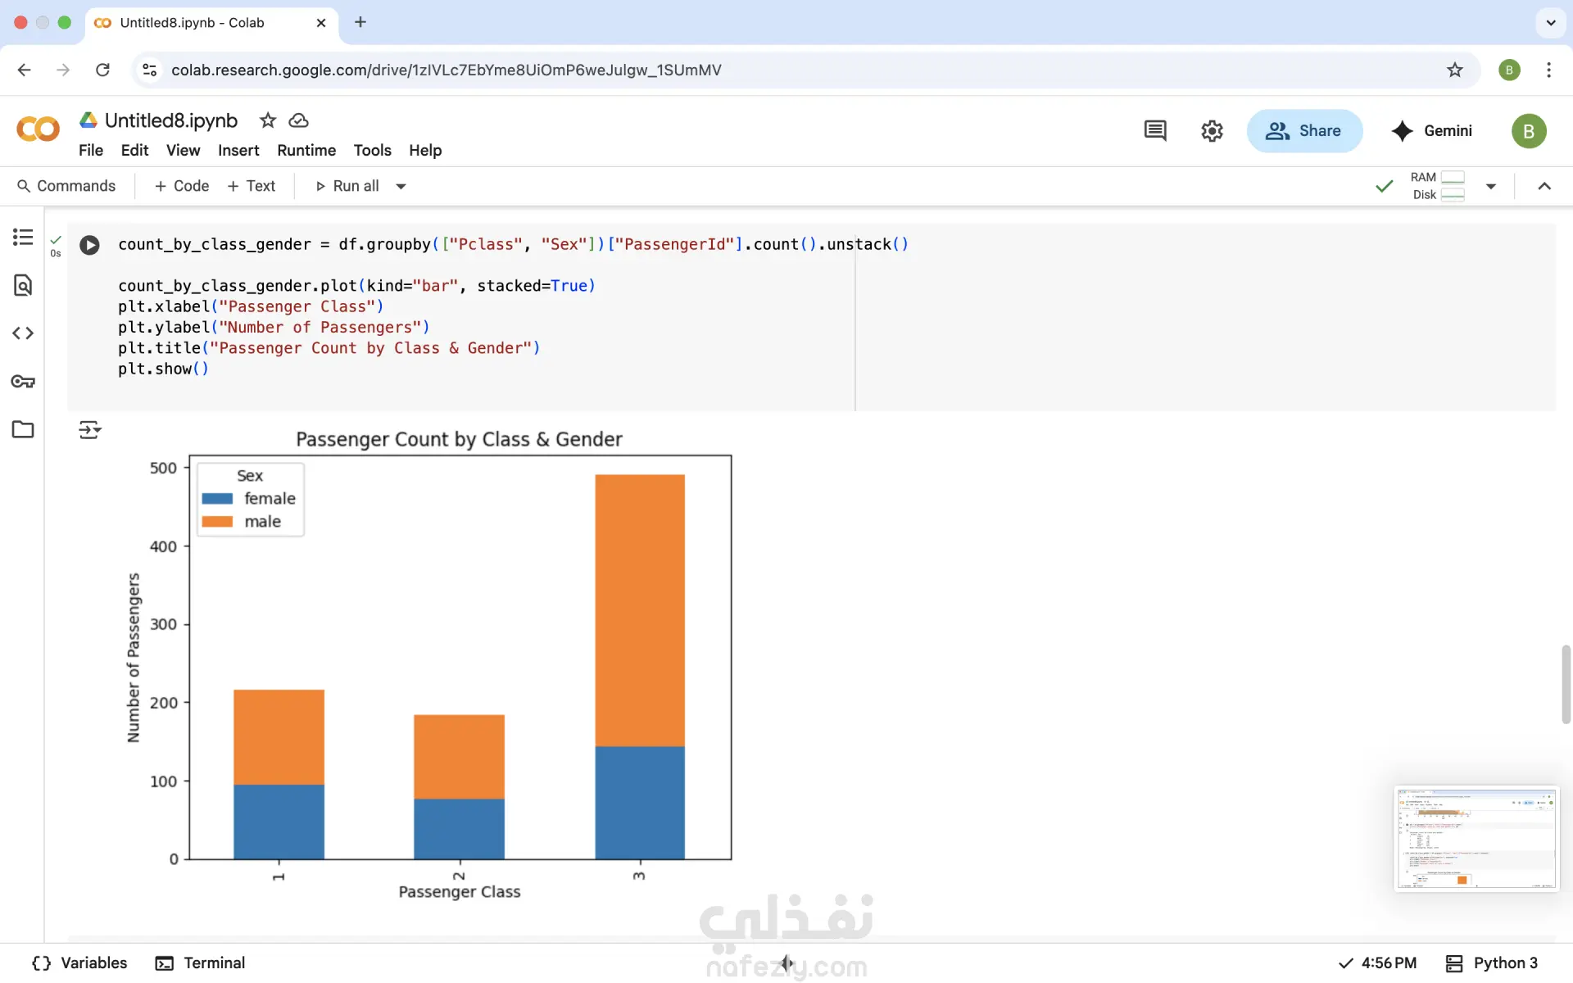Collapse the header with chevron up
This screenshot has width=1573, height=983.
coord(1544,187)
